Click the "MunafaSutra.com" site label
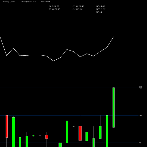This screenshot has height=147, width=147. tap(29, 2)
